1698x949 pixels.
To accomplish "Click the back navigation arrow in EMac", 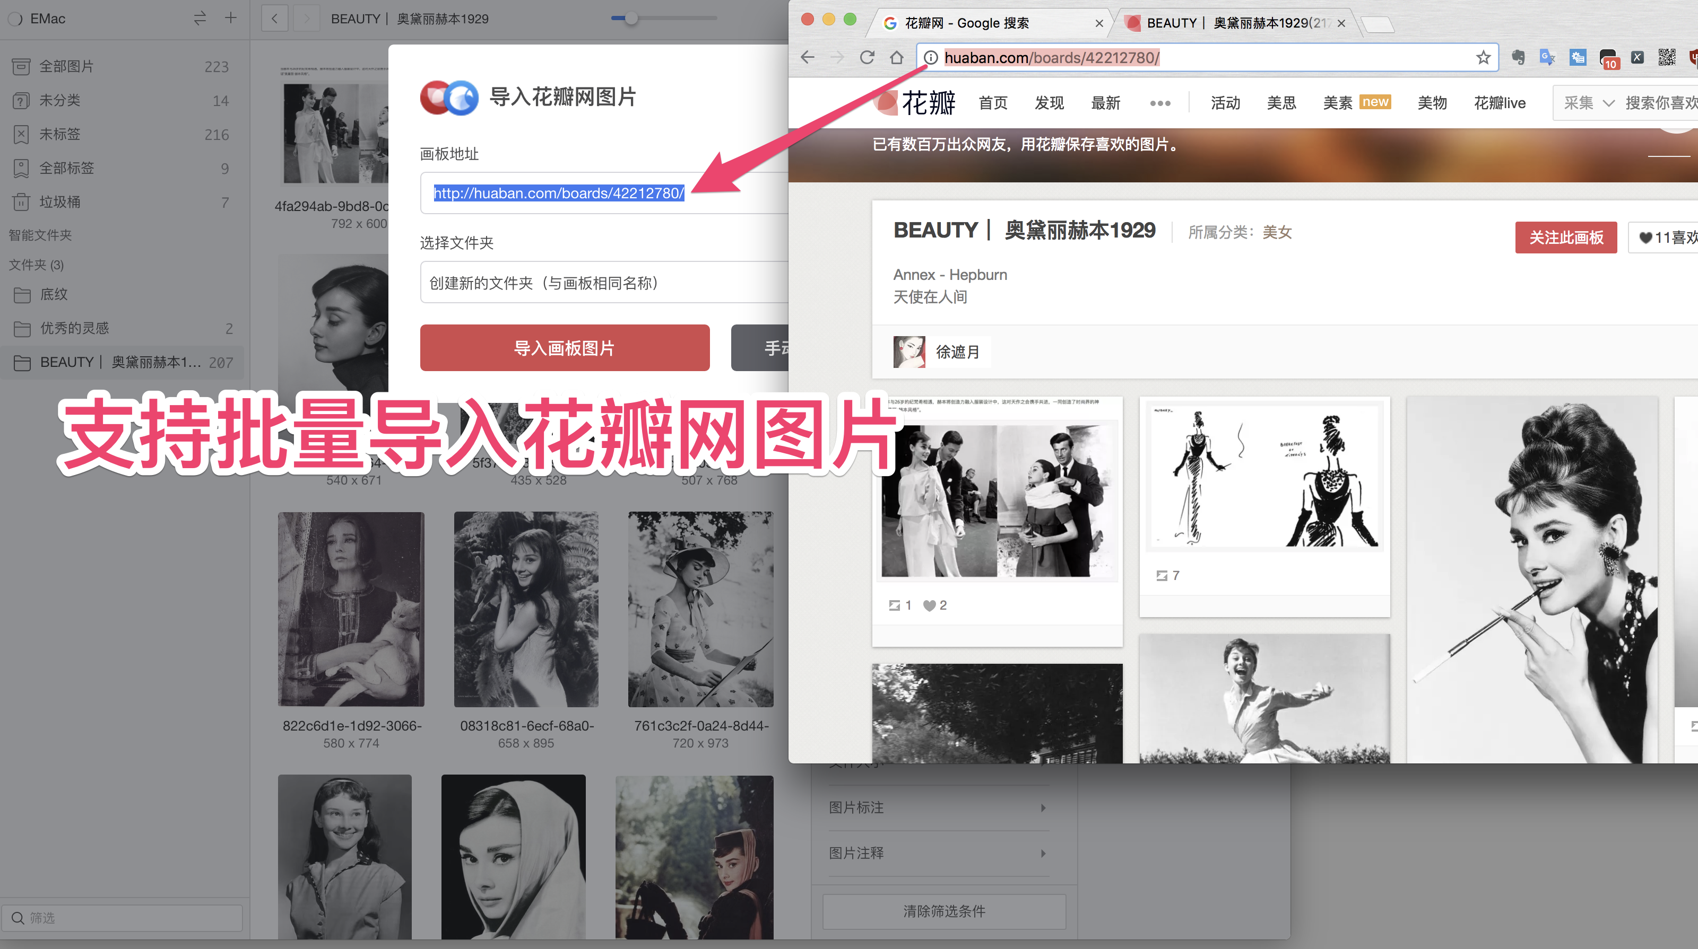I will 274,19.
